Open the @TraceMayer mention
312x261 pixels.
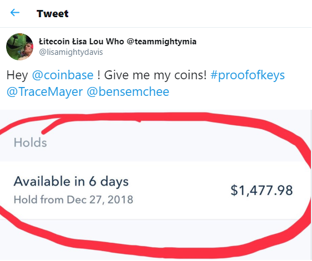pos(44,92)
